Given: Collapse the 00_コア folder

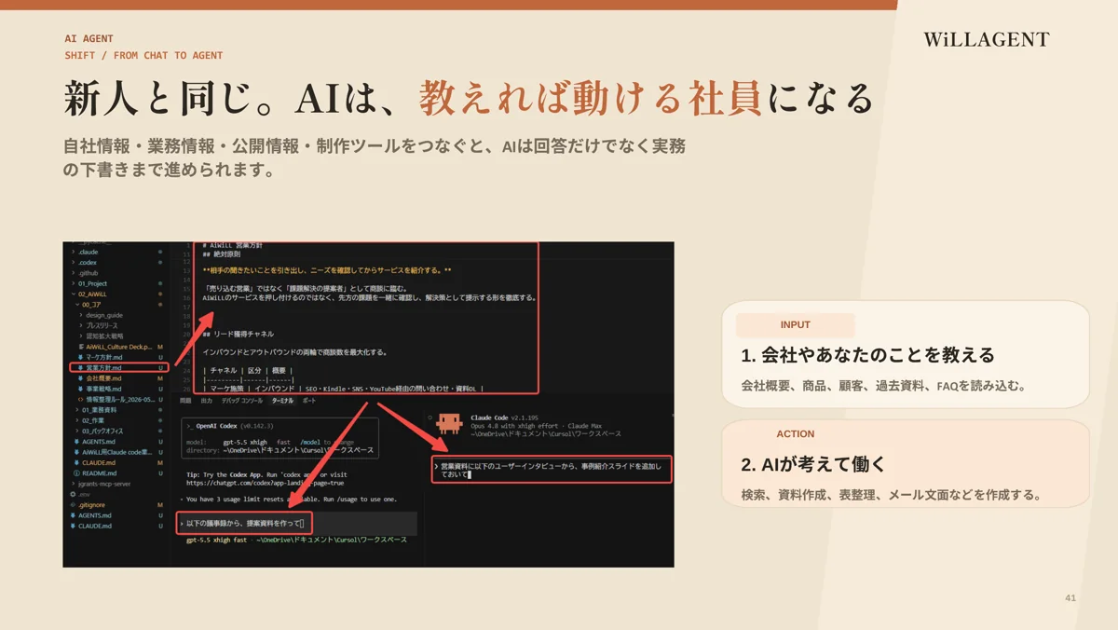Looking at the screenshot, I should pos(77,305).
